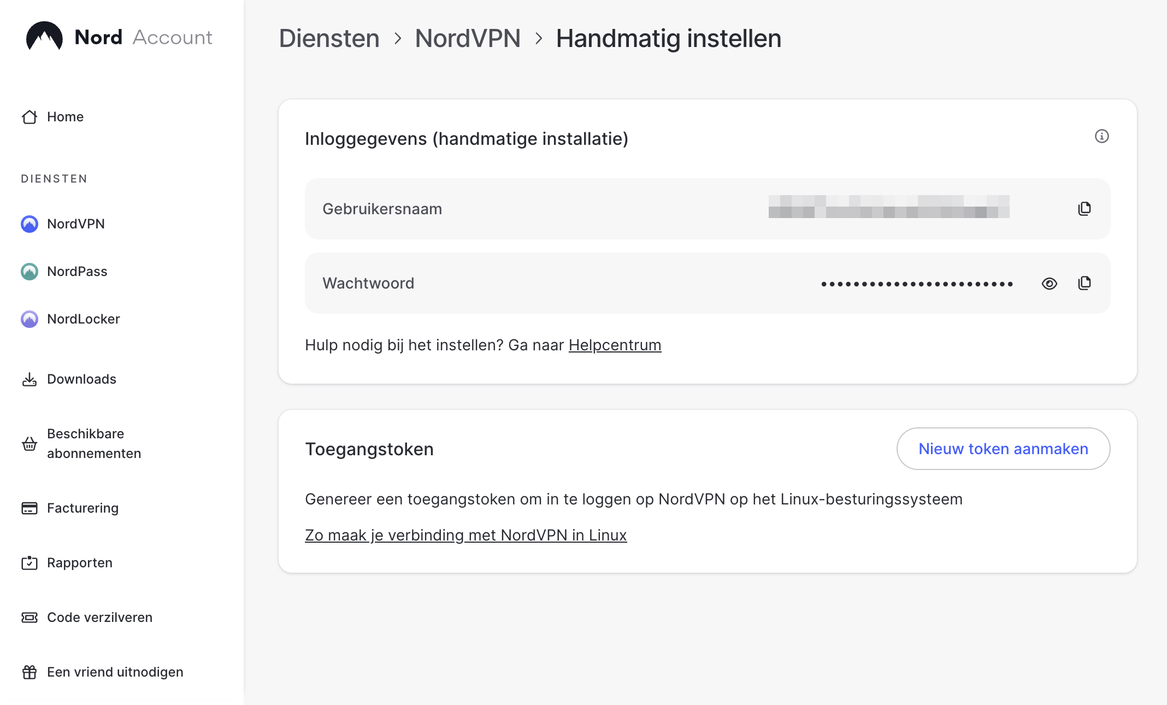Click the Facturering sidebar icon

30,507
